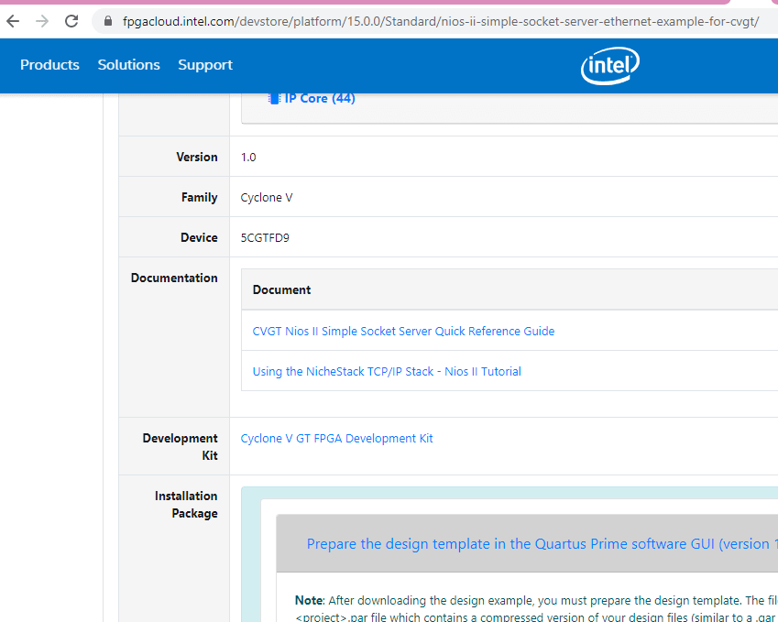Click the Intel logo in the blue header
This screenshot has width=778, height=622.
tap(609, 66)
